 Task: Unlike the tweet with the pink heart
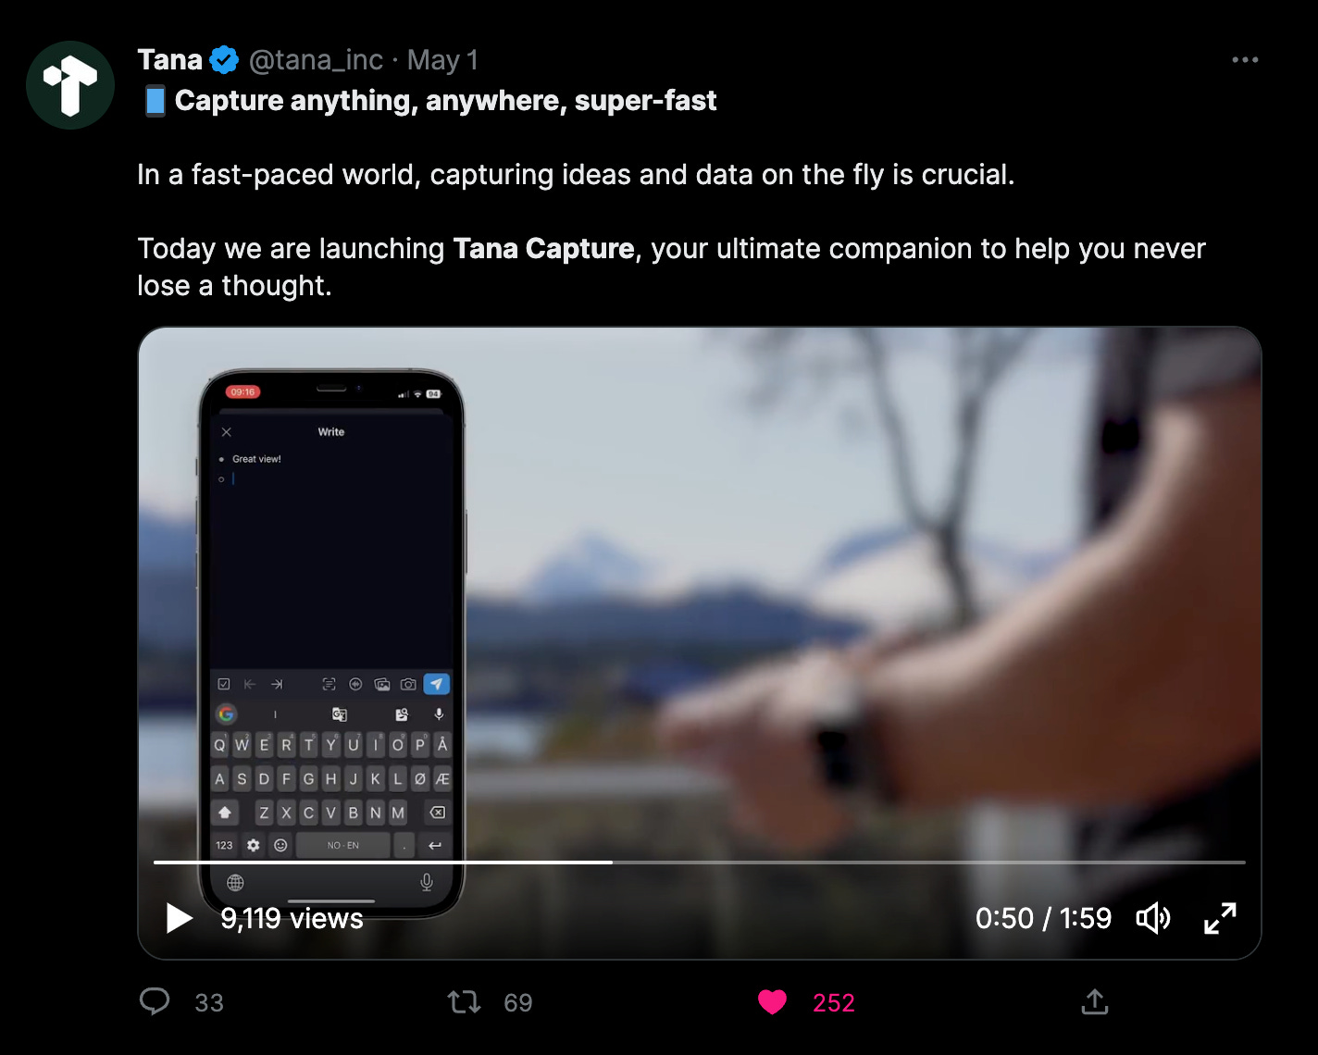click(772, 1002)
